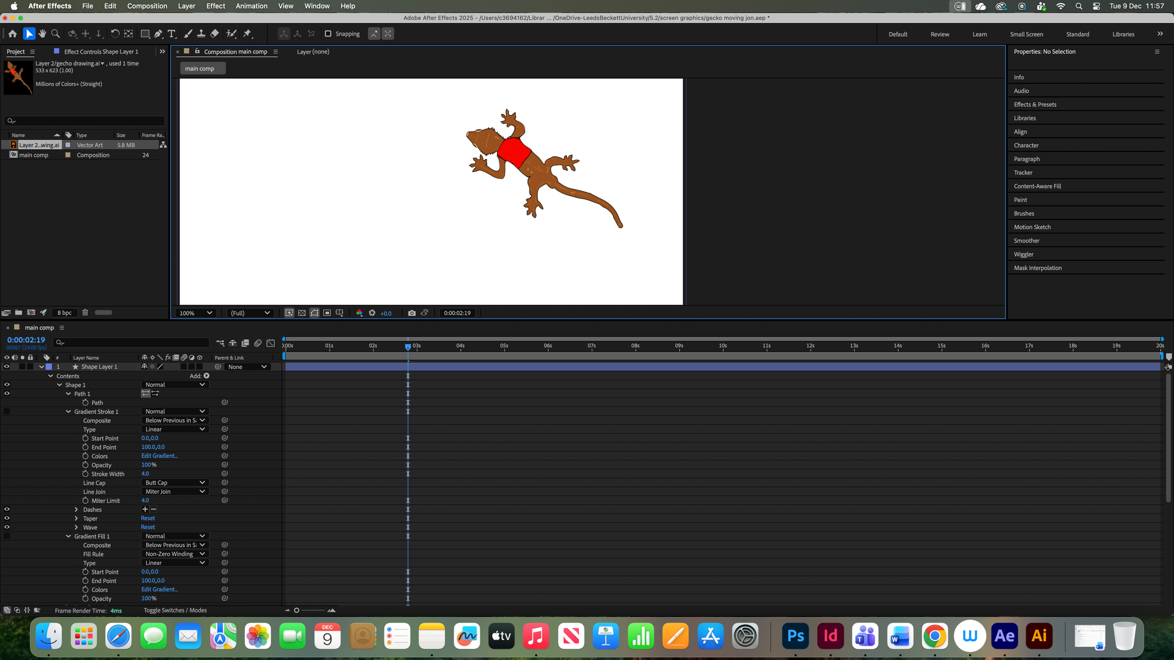Enable the Snapping checkbox

pos(328,34)
